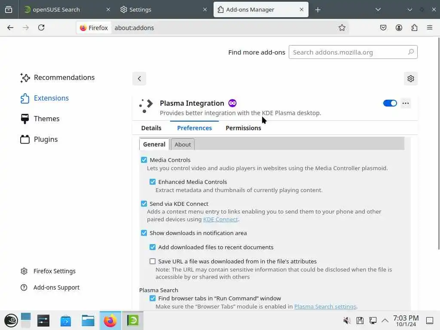Viewport: 440px width, 330px height.
Task: Switch to openSUSE Search tab
Action: tap(67, 9)
